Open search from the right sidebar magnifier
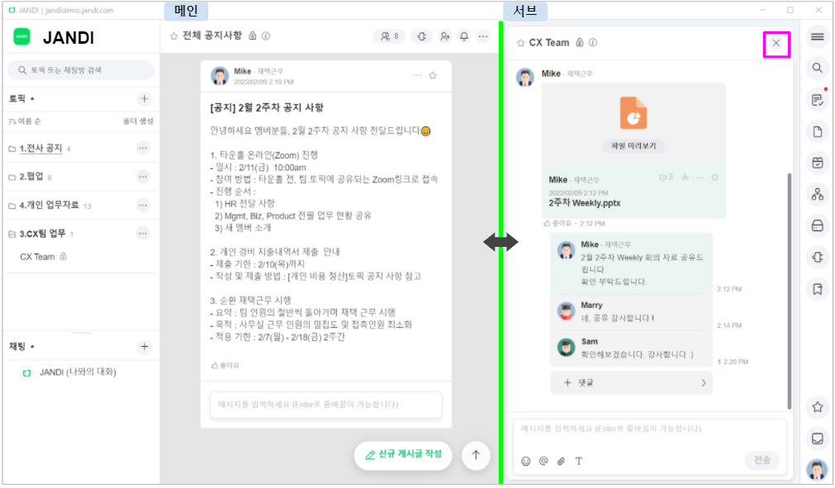Image resolution: width=835 pixels, height=488 pixels. [817, 68]
